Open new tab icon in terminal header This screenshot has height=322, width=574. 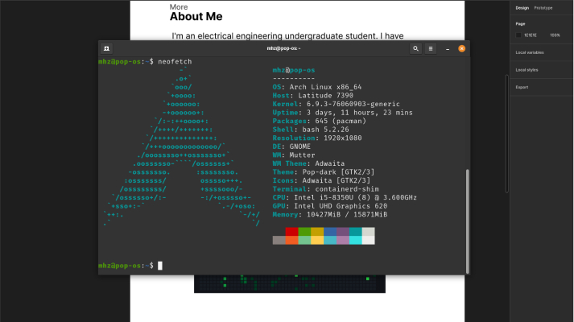pyautogui.click(x=106, y=48)
